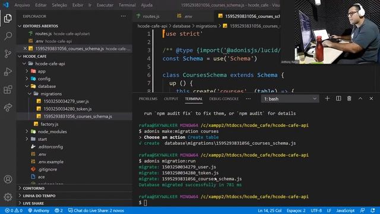
Task: Open the Run and Debug view
Action: coord(8,71)
